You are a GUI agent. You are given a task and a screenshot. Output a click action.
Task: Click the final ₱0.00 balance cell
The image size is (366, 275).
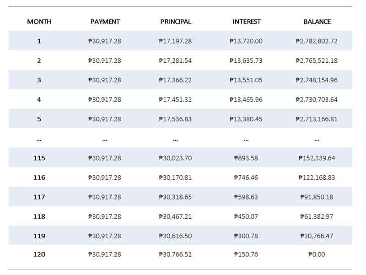click(317, 254)
